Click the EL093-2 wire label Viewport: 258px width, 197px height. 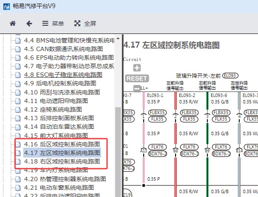[x=187, y=95]
